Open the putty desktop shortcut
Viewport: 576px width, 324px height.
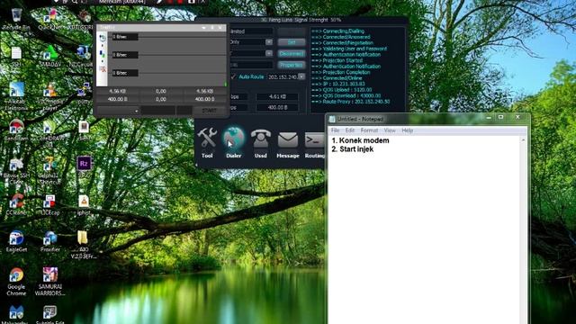(84, 94)
